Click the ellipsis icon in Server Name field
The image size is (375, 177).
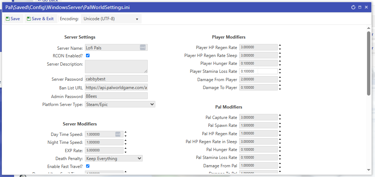click(143, 48)
